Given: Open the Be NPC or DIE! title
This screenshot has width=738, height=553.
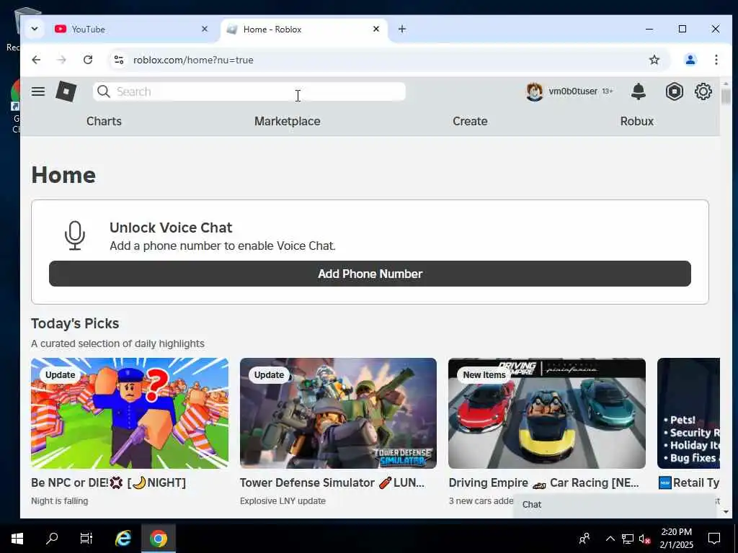Looking at the screenshot, I should click(x=109, y=483).
